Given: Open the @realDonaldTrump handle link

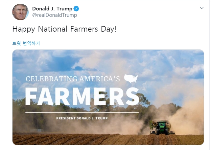Looking at the screenshot, I should [x=54, y=15].
